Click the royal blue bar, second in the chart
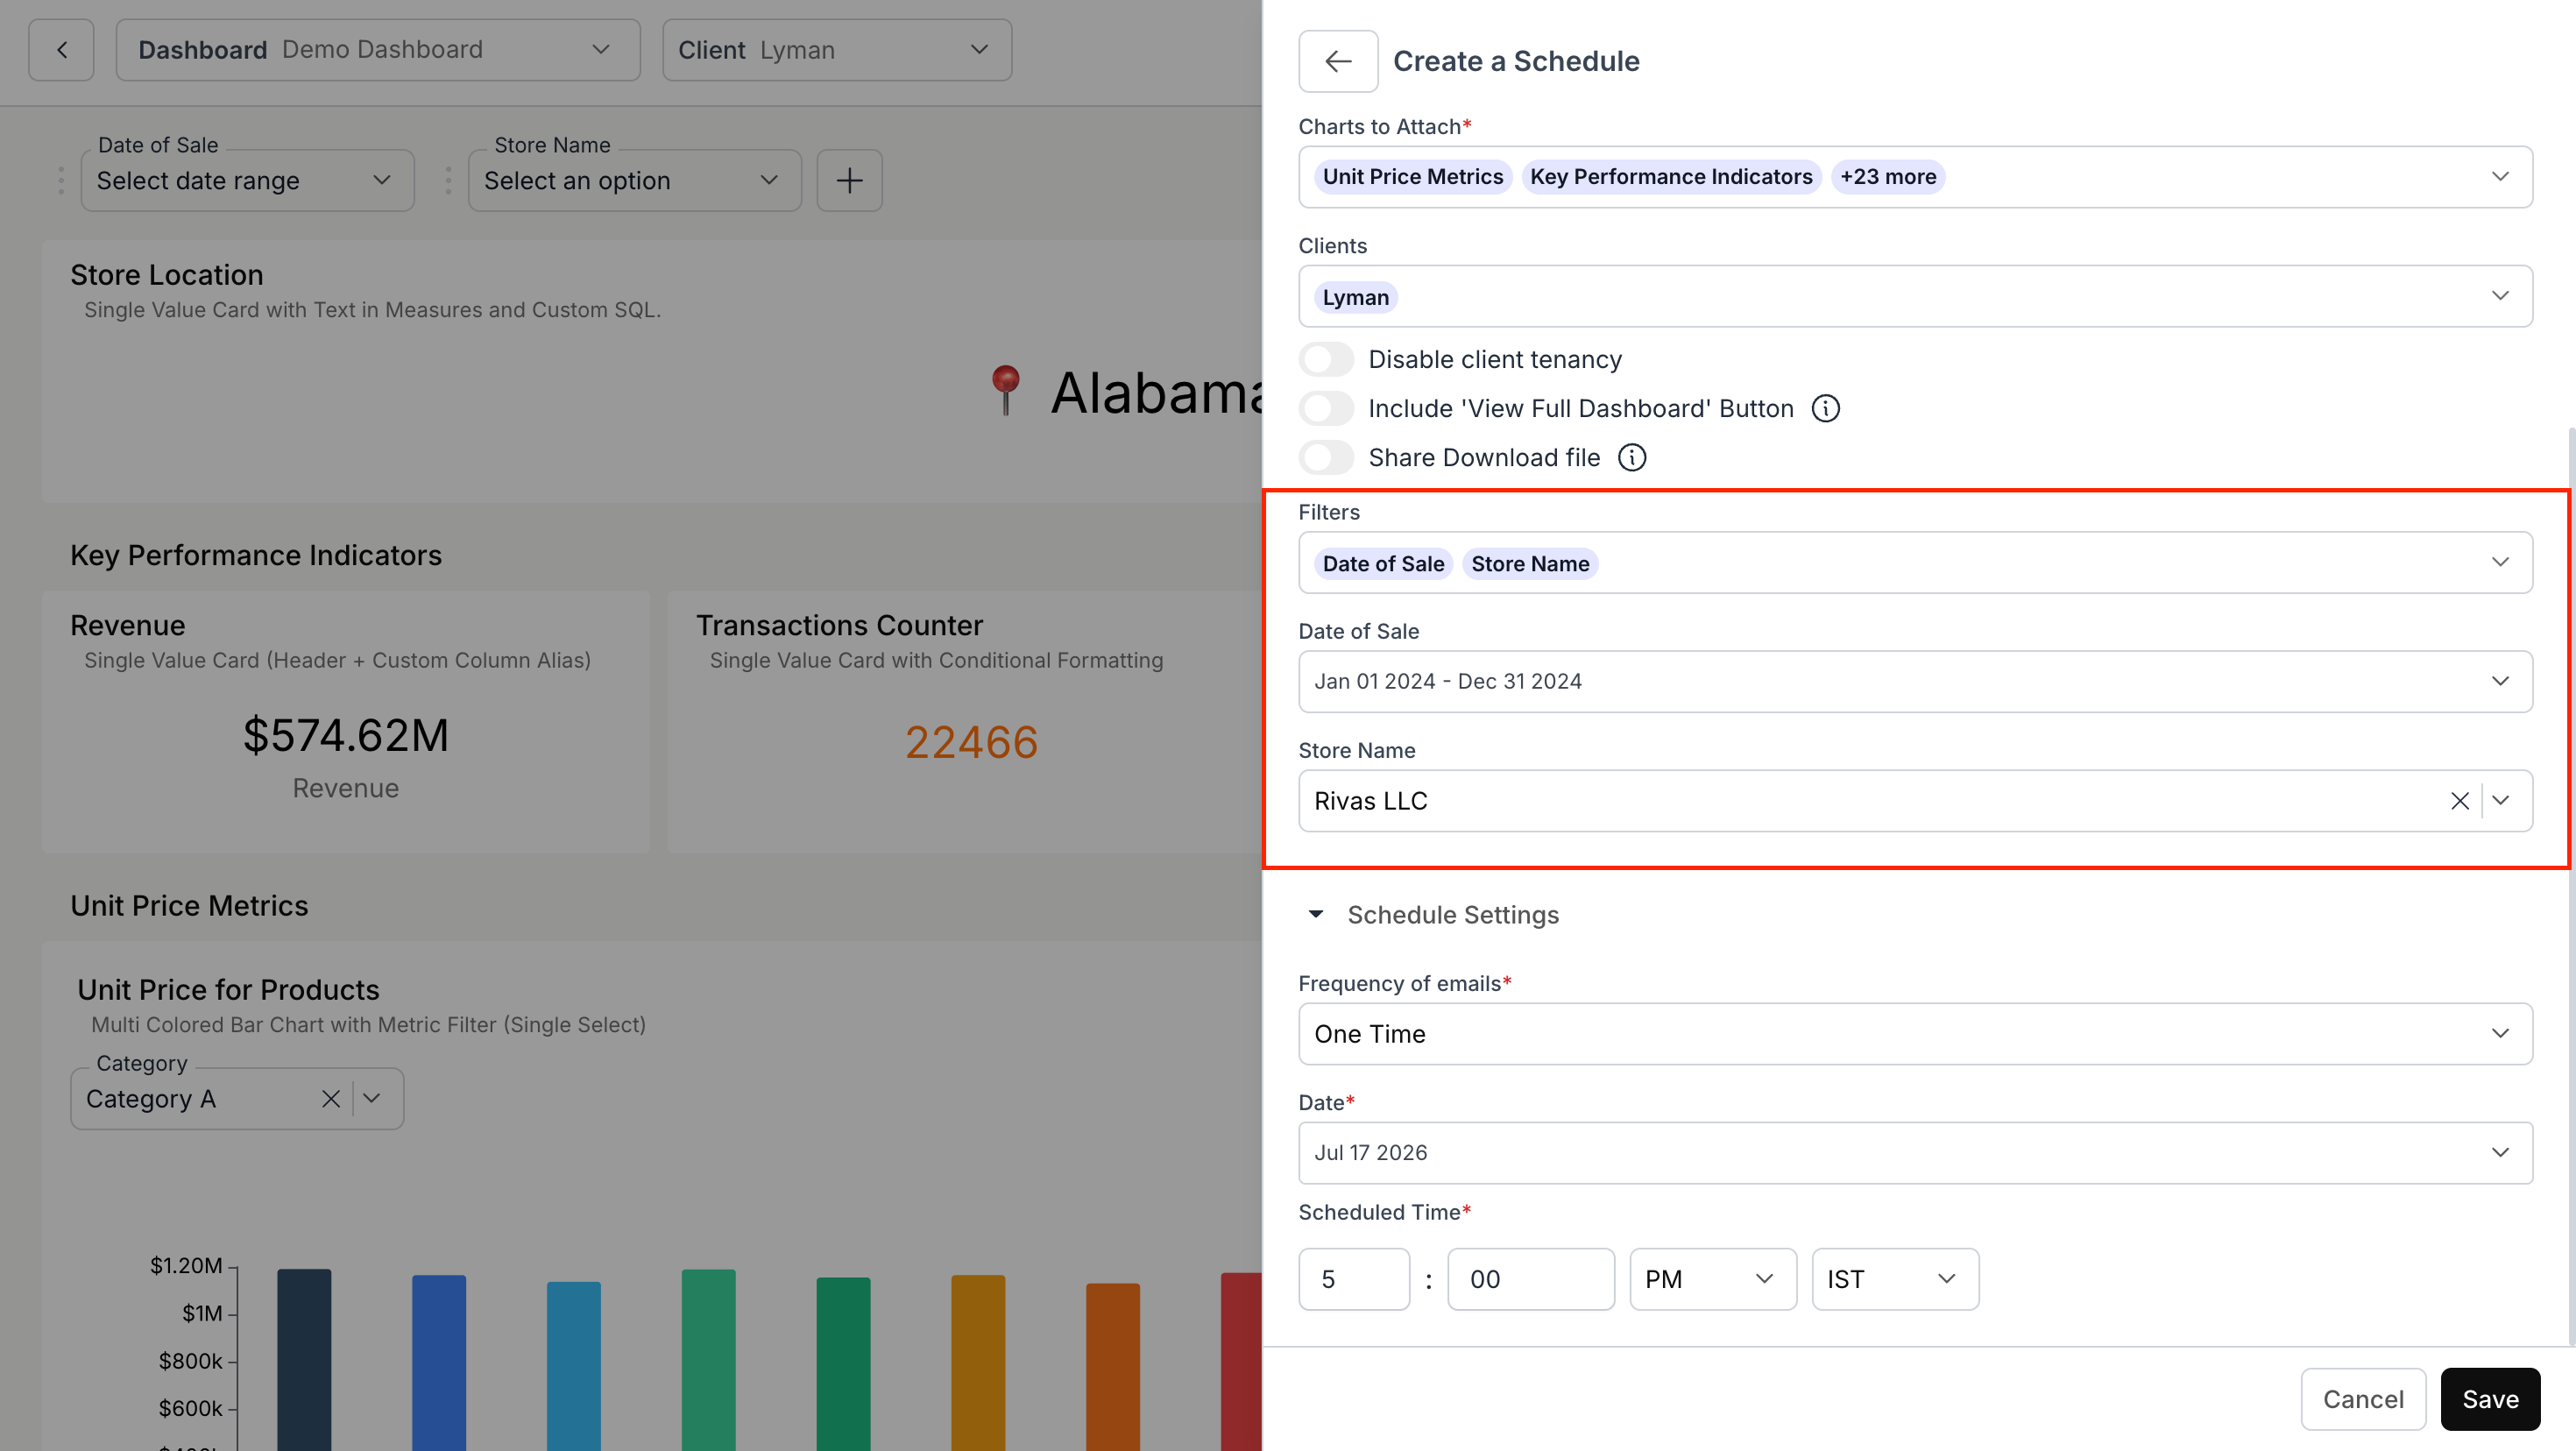2576x1451 pixels. (x=439, y=1362)
